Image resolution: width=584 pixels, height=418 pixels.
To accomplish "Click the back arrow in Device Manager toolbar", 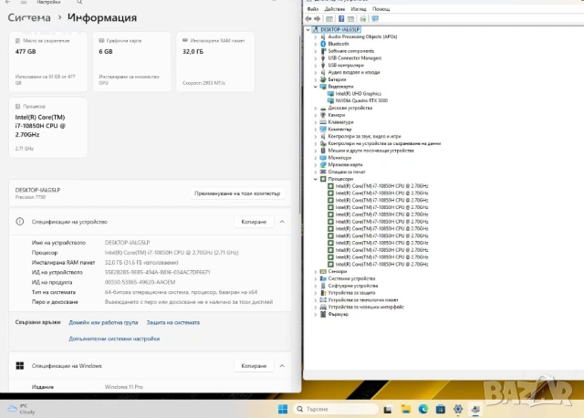I will click(308, 17).
